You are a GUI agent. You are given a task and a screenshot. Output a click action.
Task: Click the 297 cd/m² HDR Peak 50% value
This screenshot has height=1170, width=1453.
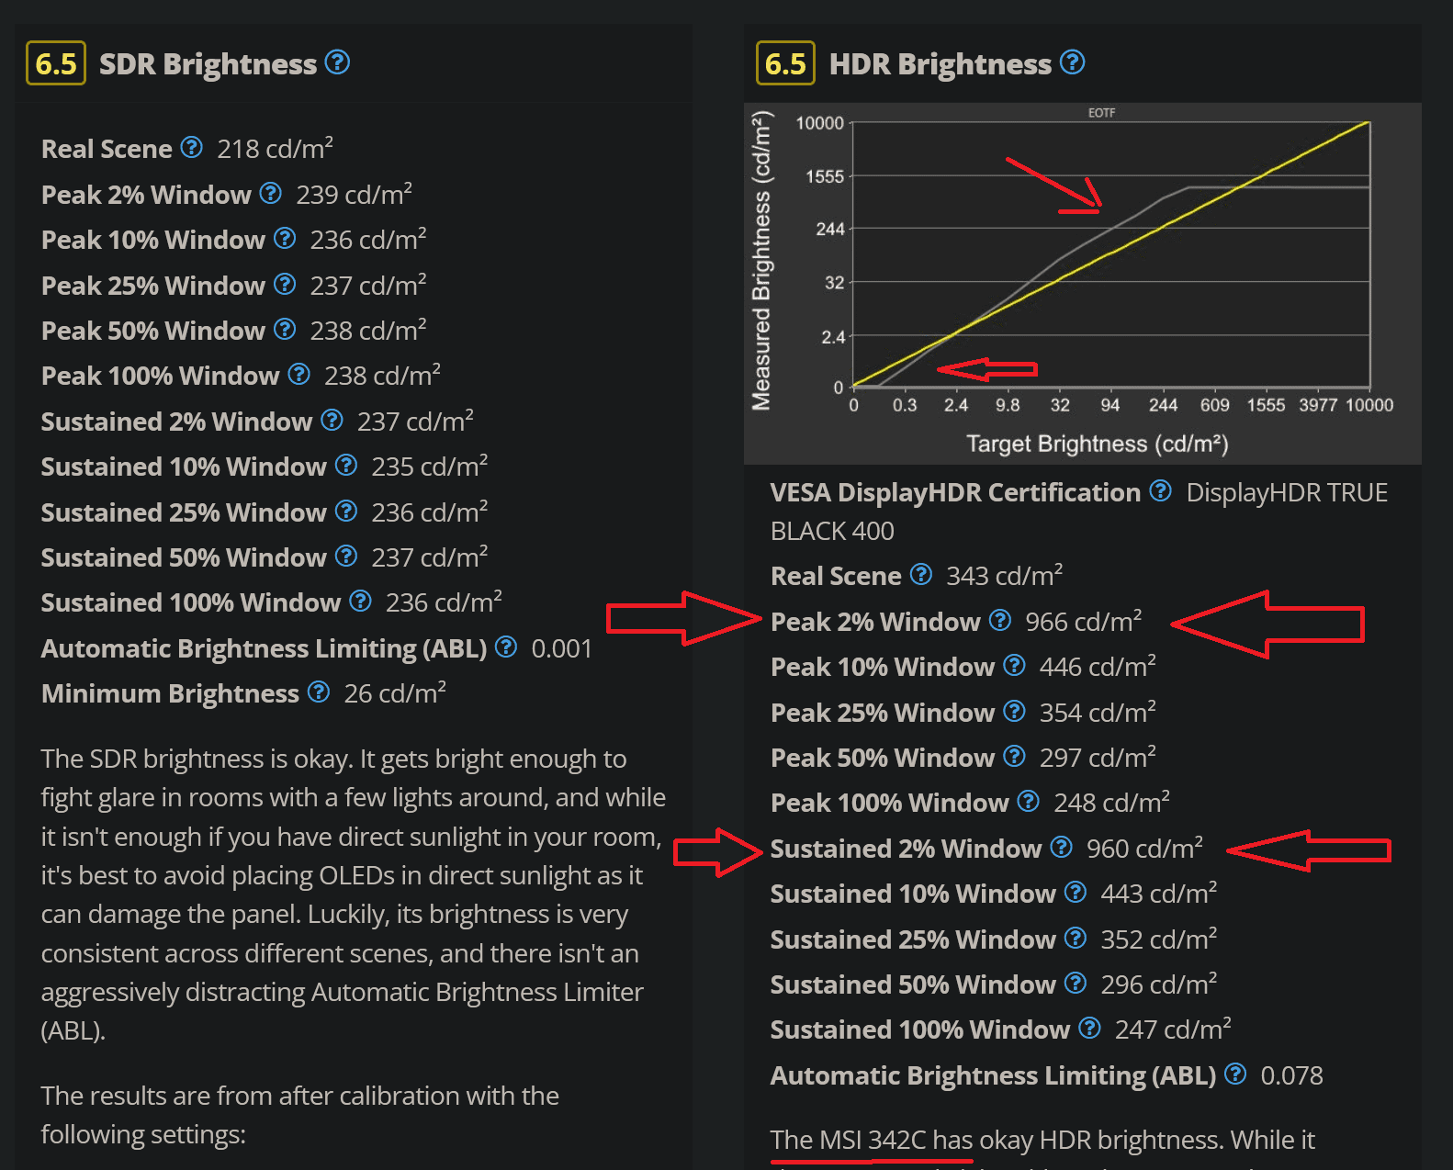(x=1098, y=758)
